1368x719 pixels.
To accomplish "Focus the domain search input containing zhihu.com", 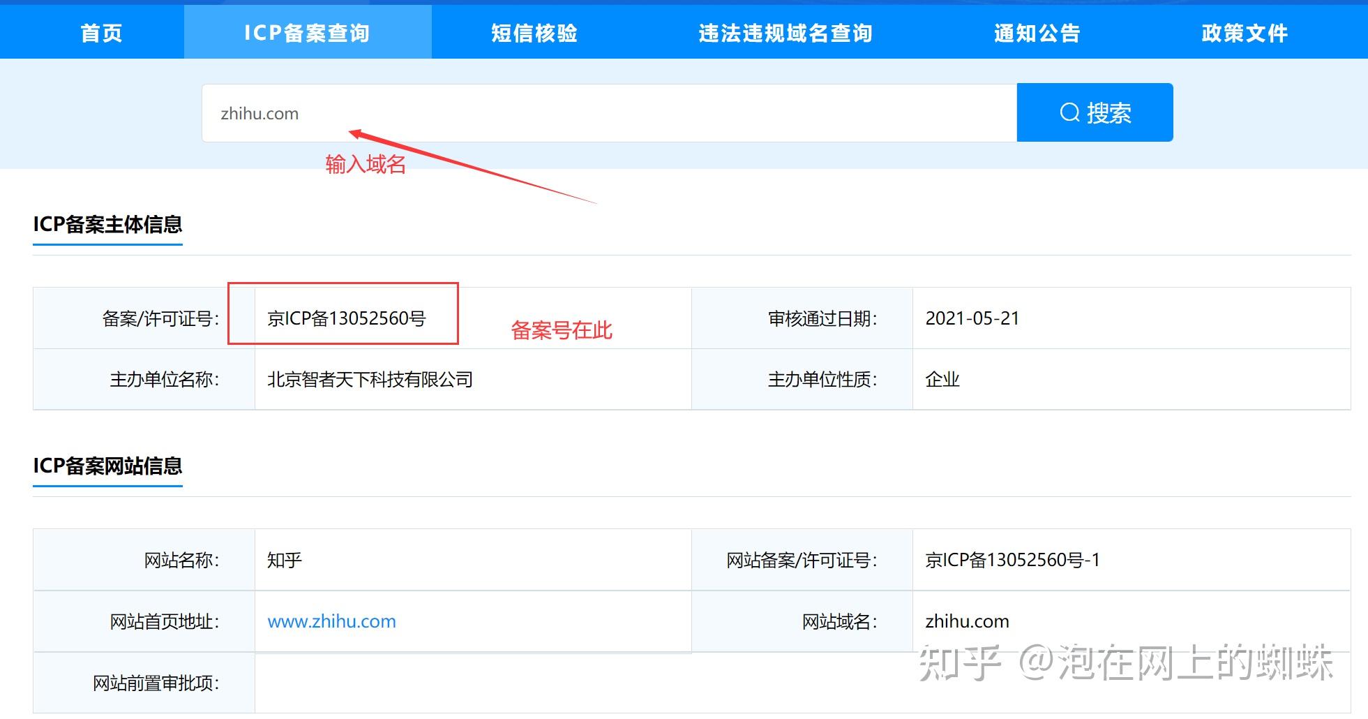I will click(609, 113).
